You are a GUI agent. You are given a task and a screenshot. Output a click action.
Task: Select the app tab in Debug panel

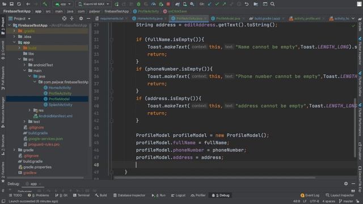33,184
